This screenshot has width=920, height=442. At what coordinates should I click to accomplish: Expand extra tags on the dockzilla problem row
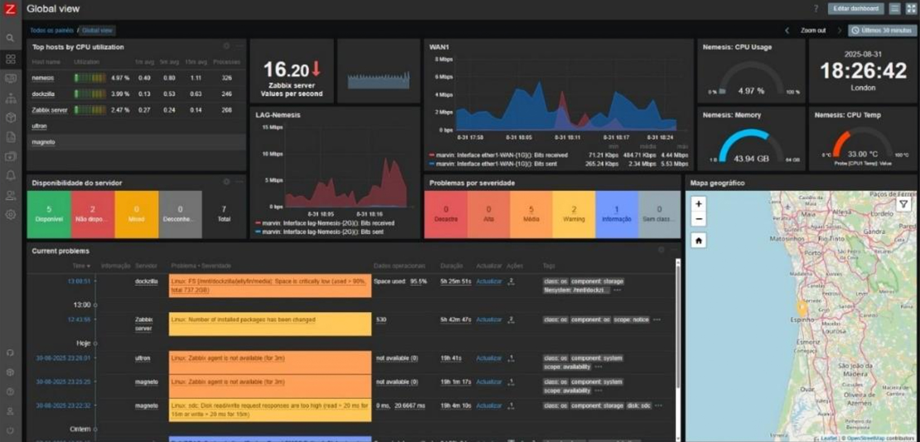pyautogui.click(x=617, y=290)
